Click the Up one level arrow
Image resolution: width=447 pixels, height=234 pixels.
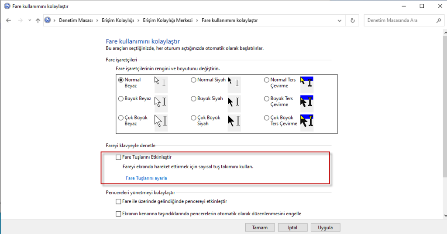[38, 20]
